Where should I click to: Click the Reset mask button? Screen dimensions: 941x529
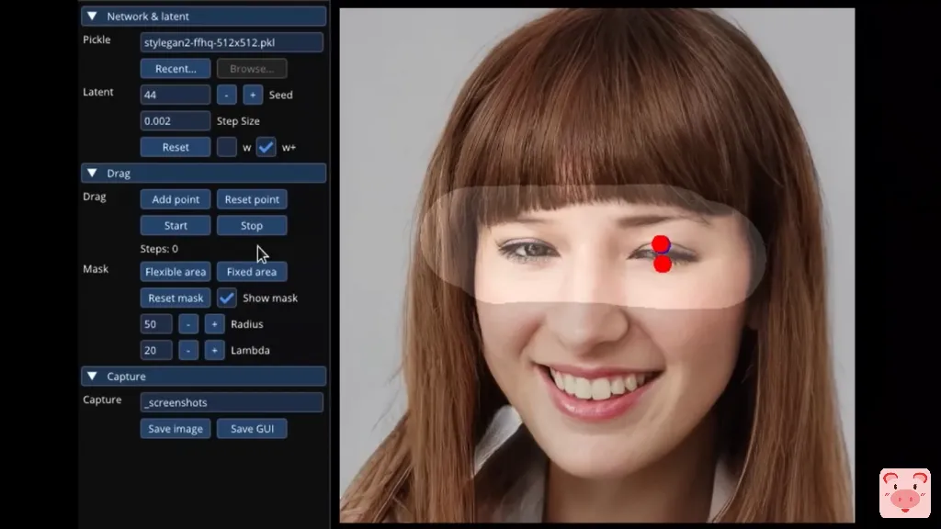coord(176,298)
